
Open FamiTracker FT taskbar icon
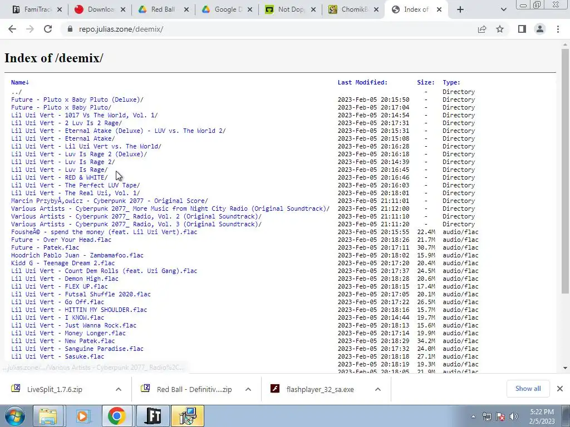pos(153,416)
